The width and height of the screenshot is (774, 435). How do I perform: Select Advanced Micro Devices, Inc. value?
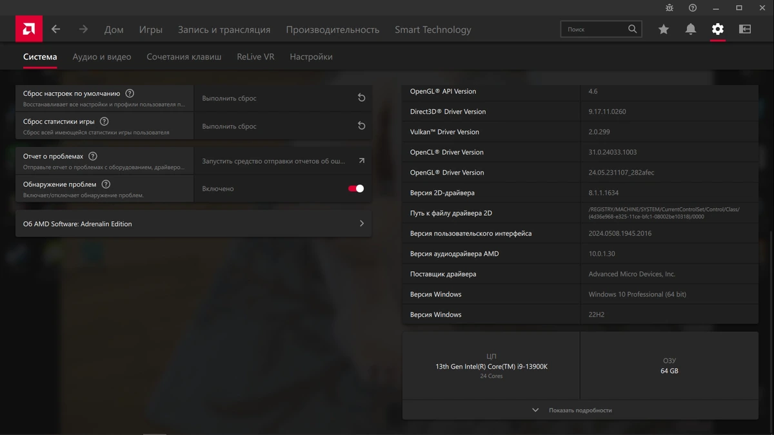[631, 274]
